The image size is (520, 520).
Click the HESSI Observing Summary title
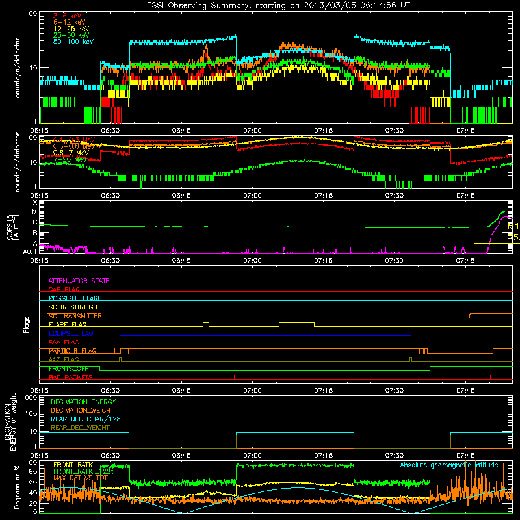coord(275,6)
